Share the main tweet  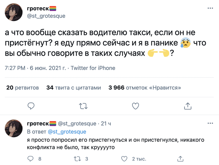point(187,106)
